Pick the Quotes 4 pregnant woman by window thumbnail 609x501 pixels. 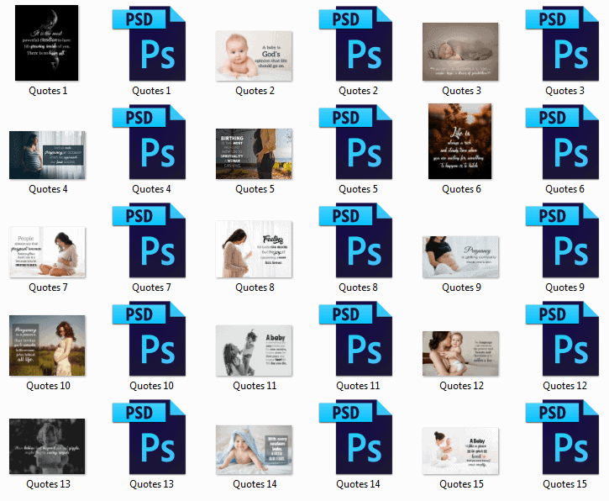(47, 155)
